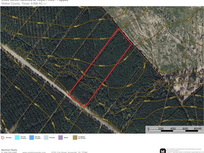Click the red Boundary legend icon
The width and height of the screenshot is (204, 153).
pos(3,138)
